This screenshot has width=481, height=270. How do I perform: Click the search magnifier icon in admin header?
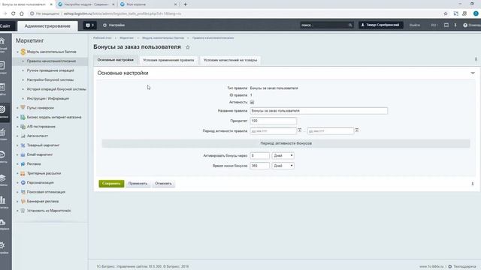click(350, 25)
